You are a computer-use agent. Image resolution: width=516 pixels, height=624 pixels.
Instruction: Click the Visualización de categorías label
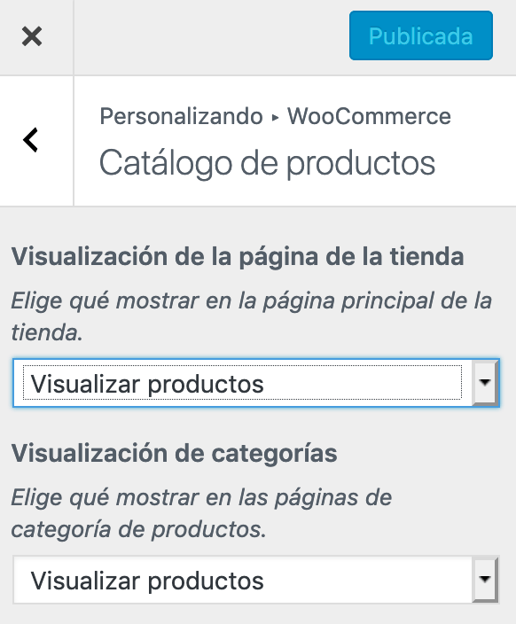tap(175, 453)
